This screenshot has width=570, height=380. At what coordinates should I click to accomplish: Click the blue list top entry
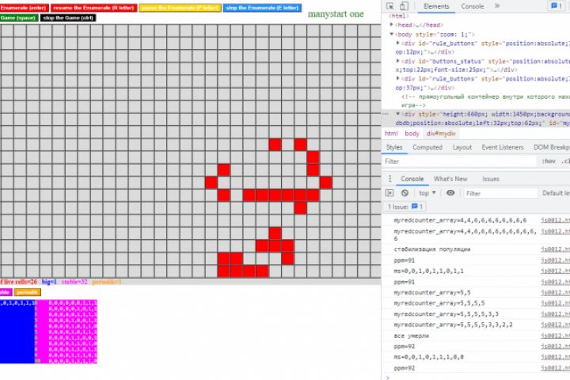[17, 303]
